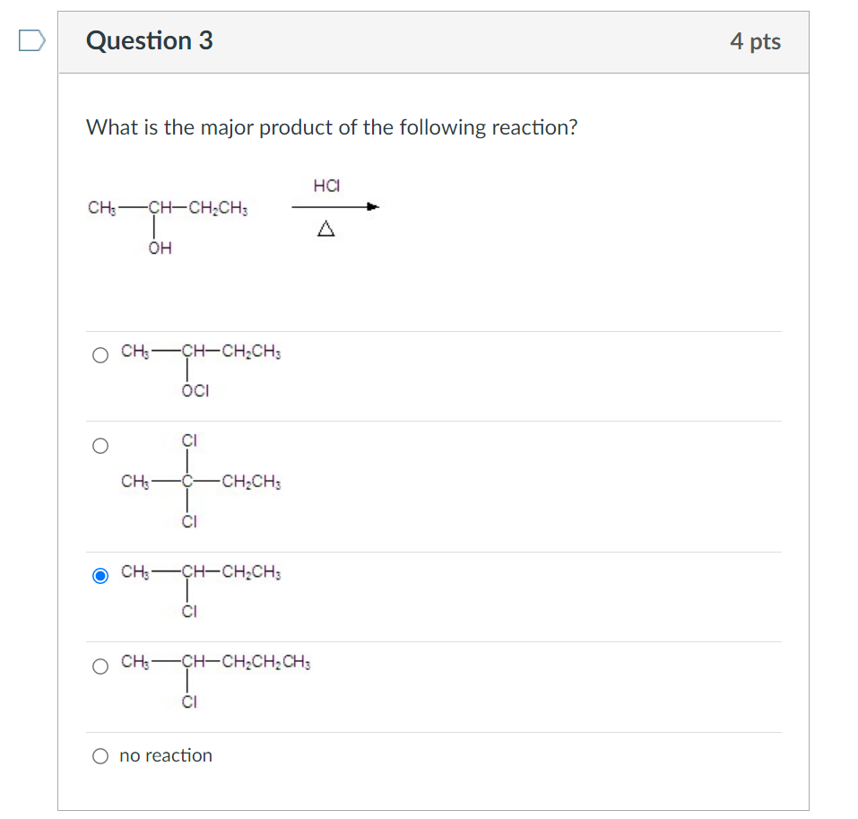The image size is (858, 819).
Task: Select the radio button for the OCl product
Action: tap(100, 355)
